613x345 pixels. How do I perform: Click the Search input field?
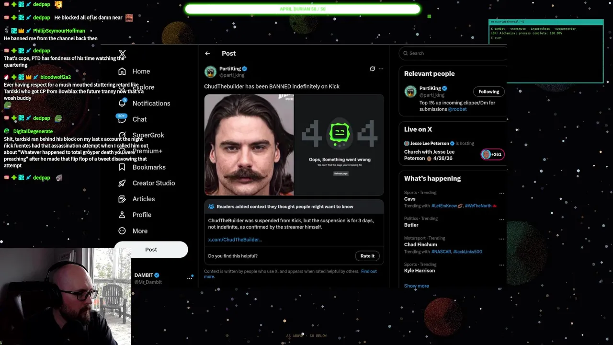453,53
